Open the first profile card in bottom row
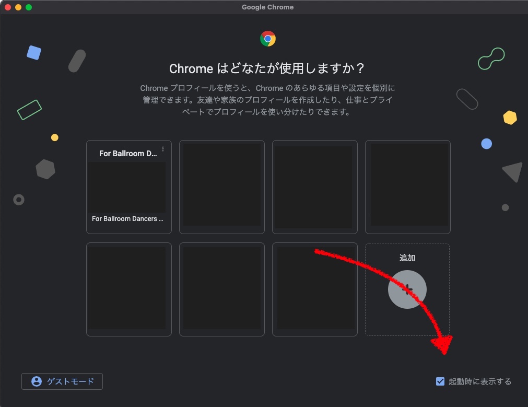The width and height of the screenshot is (528, 407). click(128, 289)
